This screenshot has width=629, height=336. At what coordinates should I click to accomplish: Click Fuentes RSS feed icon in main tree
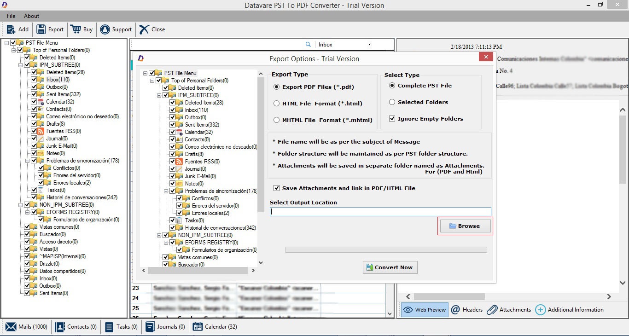[x=41, y=131]
